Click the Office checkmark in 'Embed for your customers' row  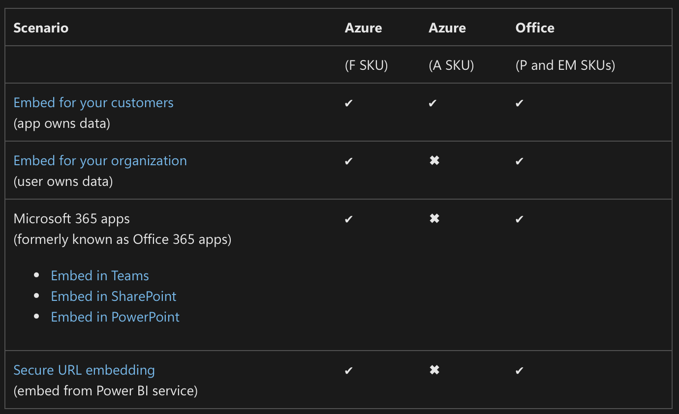pyautogui.click(x=520, y=103)
